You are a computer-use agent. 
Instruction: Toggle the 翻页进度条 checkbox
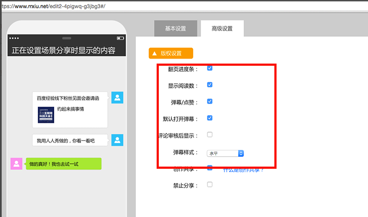pyautogui.click(x=210, y=68)
